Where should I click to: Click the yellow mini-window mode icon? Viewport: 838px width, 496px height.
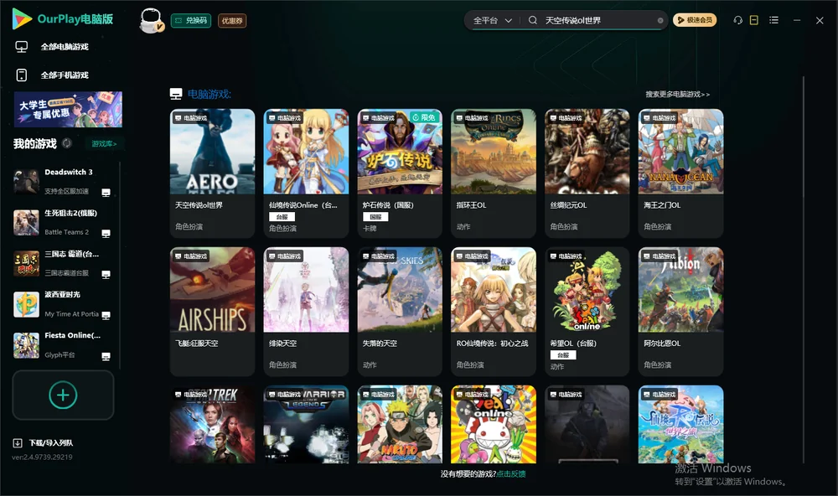click(754, 20)
